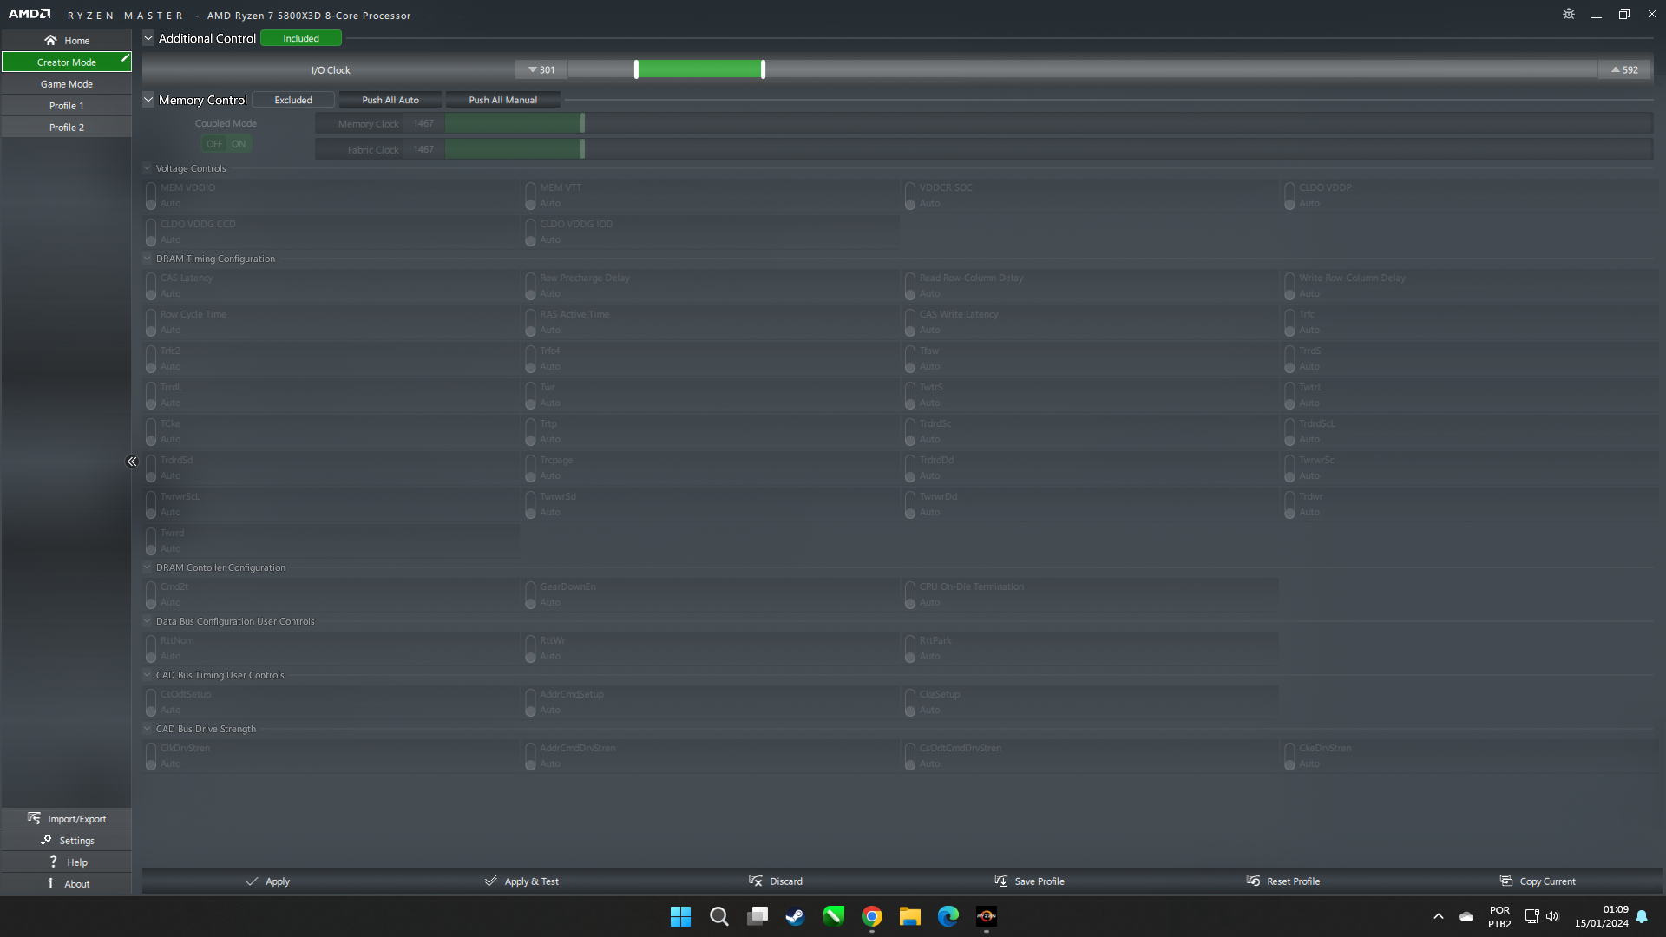1666x937 pixels.
Task: Click the Copy Current icon
Action: point(1506,881)
